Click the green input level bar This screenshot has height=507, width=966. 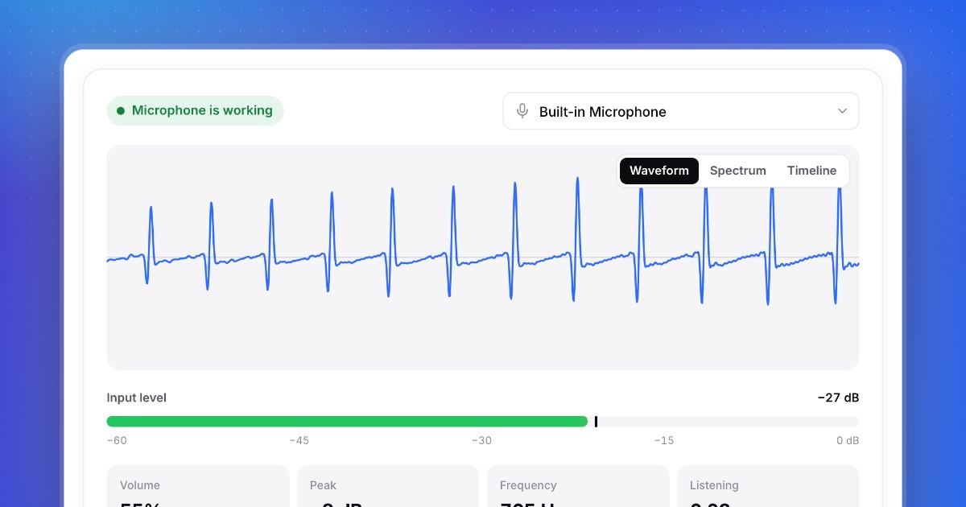coord(347,422)
